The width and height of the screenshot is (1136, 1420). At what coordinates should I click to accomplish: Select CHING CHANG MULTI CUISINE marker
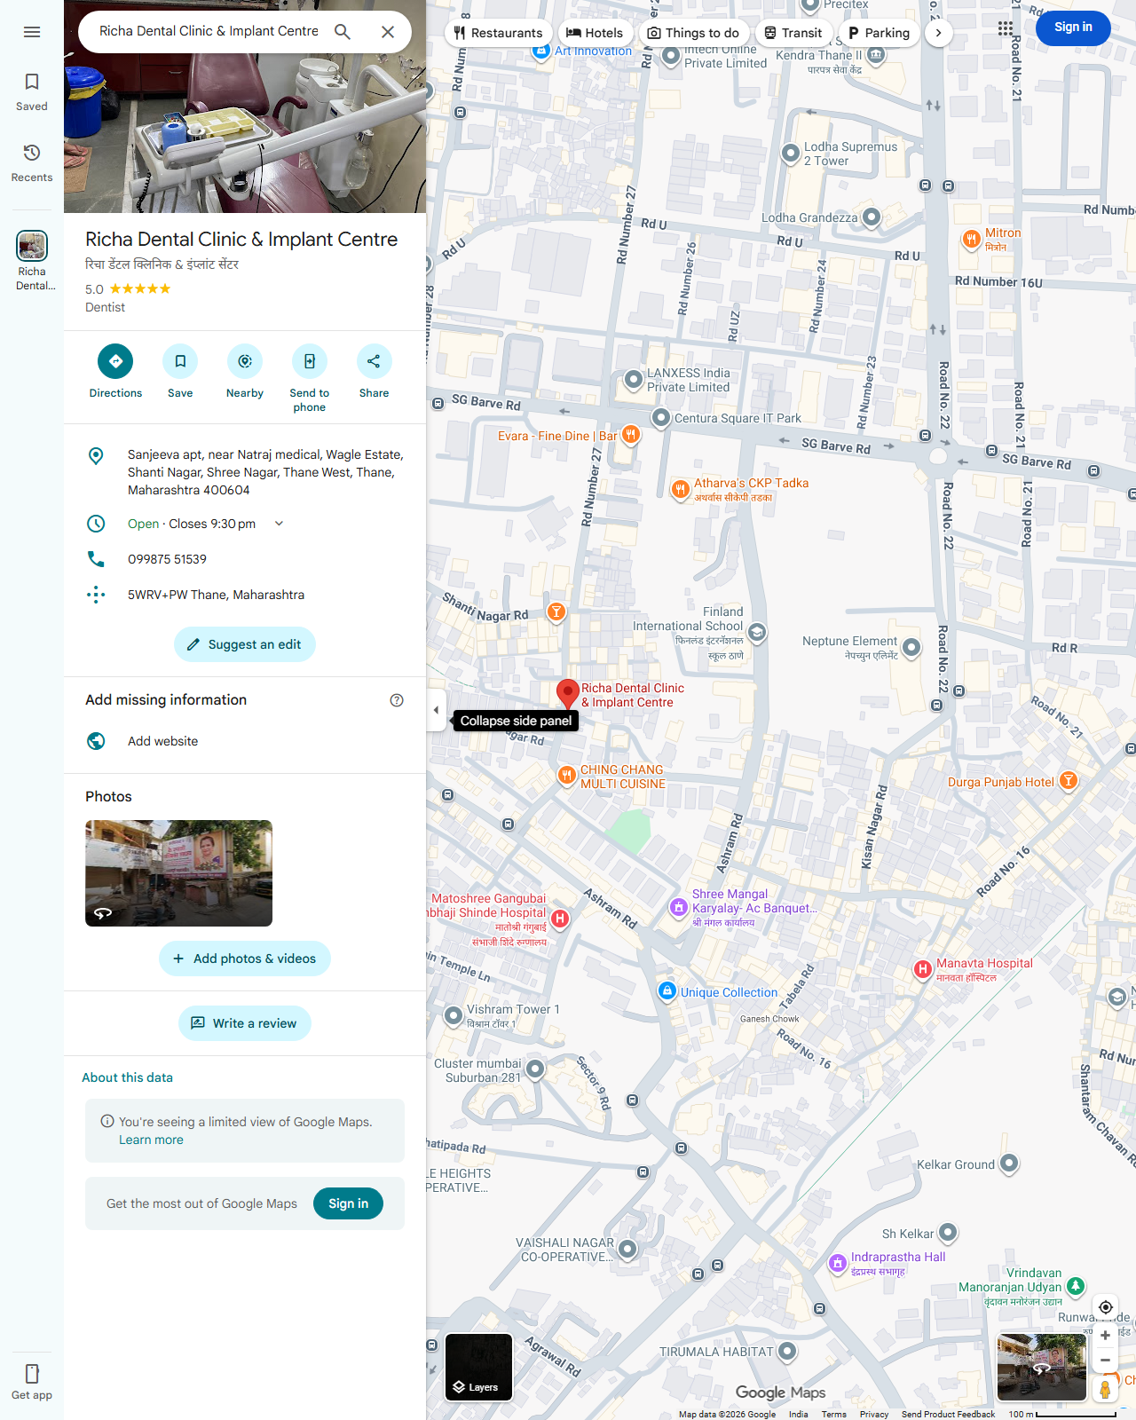[566, 776]
